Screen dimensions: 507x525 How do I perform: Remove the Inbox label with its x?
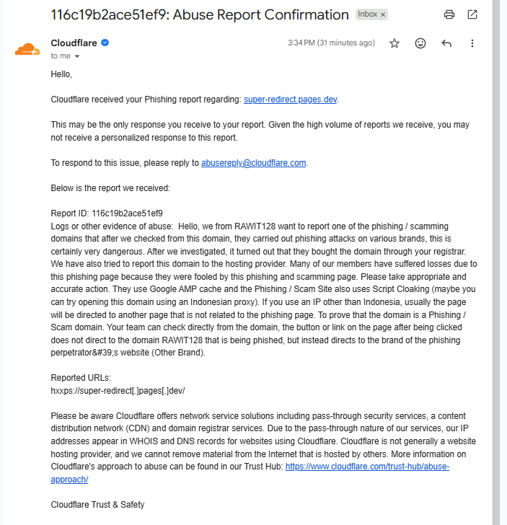pyautogui.click(x=383, y=14)
